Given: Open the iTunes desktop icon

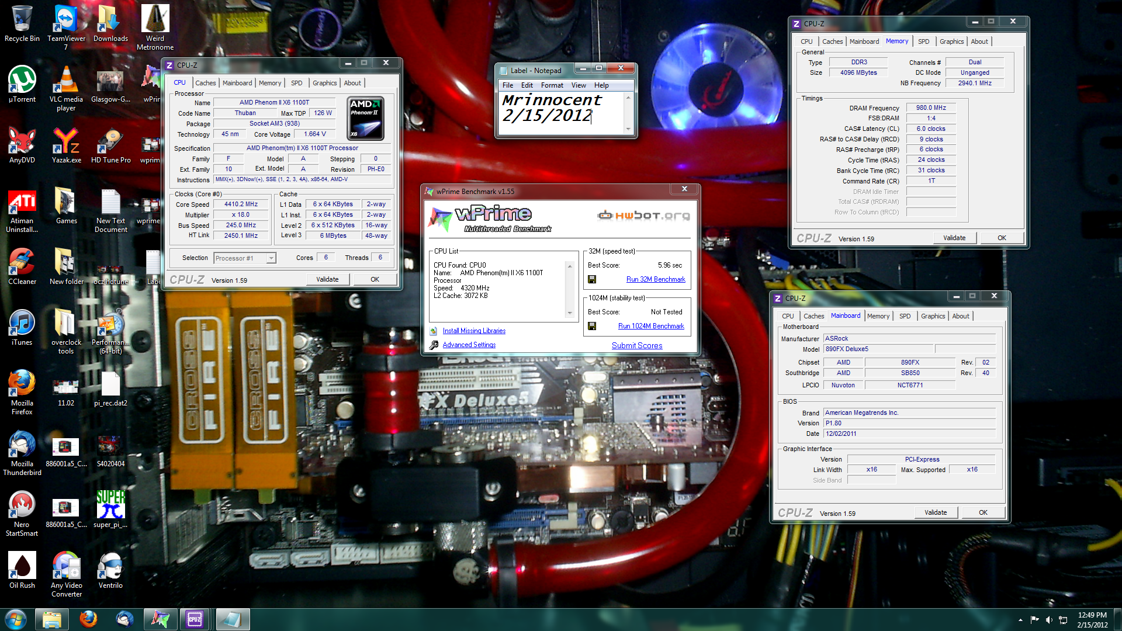Looking at the screenshot, I should coord(22,327).
